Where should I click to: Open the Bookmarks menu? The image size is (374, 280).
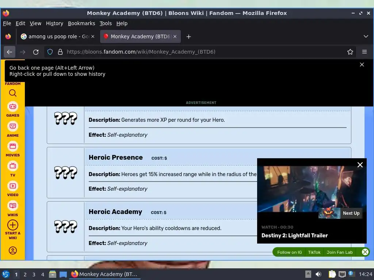(81, 23)
